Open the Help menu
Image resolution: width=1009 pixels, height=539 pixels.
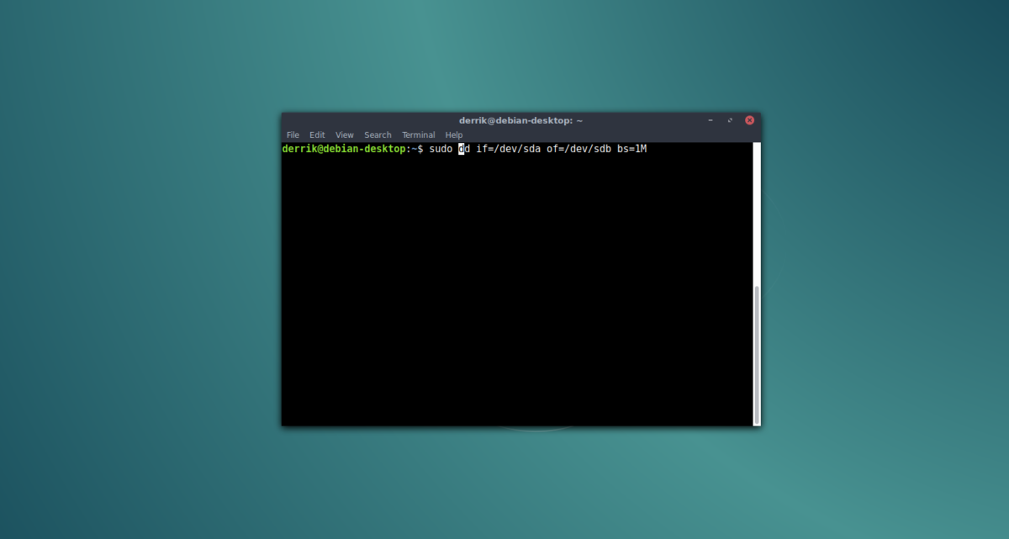tap(454, 135)
